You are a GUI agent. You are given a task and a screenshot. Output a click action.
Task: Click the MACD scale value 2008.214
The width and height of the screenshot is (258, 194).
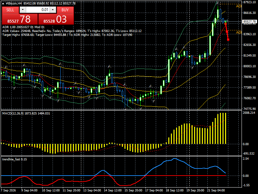[x=249, y=113]
